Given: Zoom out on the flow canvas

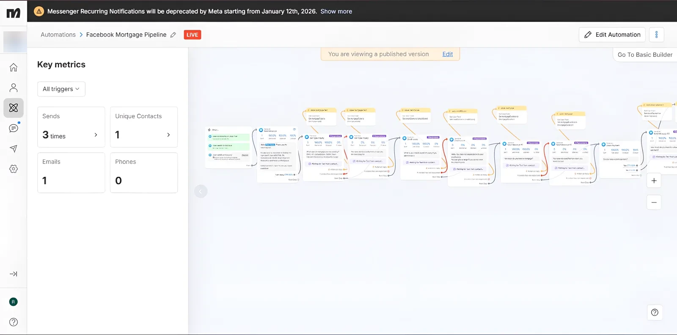Looking at the screenshot, I should (x=654, y=203).
